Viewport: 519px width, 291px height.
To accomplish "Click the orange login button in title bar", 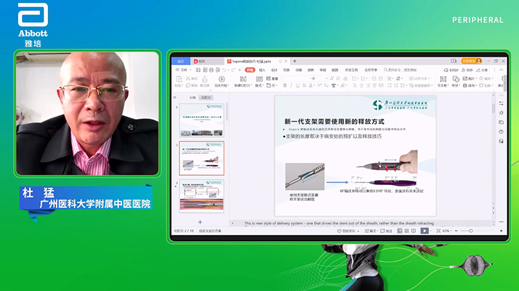I will tap(470, 61).
